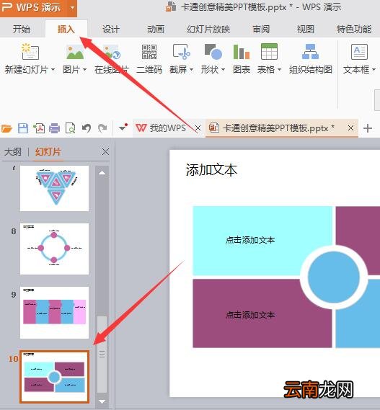
Task: Open the online pictures (在线图片) tool
Action: tap(112, 52)
